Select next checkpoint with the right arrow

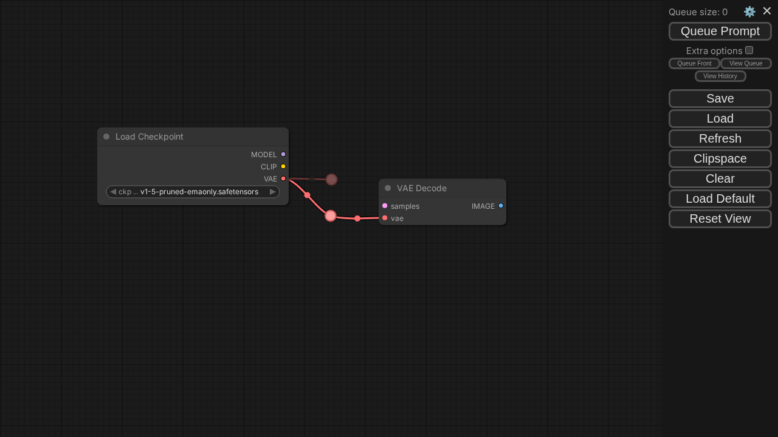pos(273,192)
